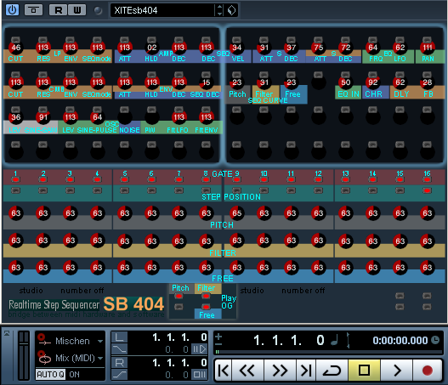Screen dimensions: 448x385
Task: Toggle Gate step 9 LED
Action: [236, 179]
